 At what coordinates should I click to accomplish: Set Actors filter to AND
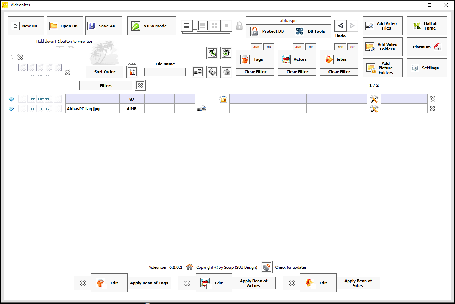click(299, 47)
